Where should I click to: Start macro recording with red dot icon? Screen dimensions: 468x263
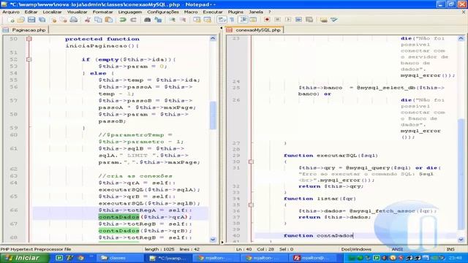[x=267, y=20]
